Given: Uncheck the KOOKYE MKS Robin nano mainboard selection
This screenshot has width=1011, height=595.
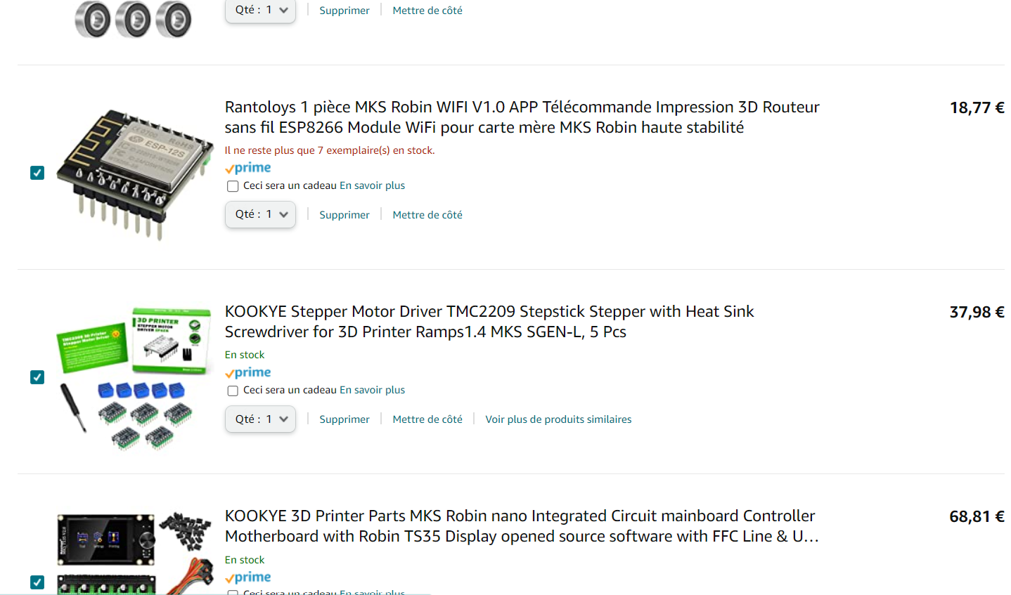Looking at the screenshot, I should [x=37, y=582].
